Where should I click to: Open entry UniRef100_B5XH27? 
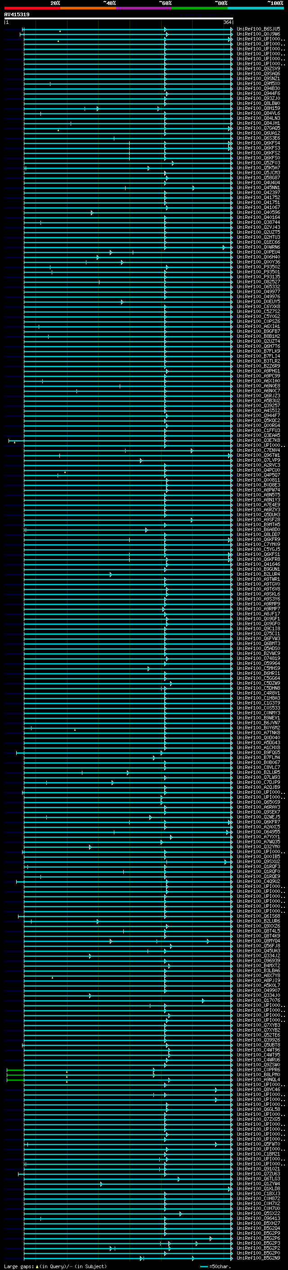click(258, 1223)
